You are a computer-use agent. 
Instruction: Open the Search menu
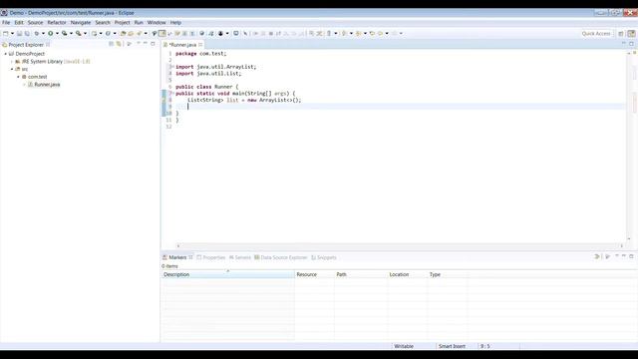tap(103, 22)
